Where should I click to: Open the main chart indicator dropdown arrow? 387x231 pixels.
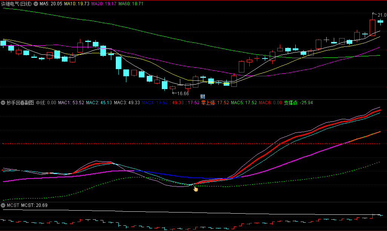point(36,4)
